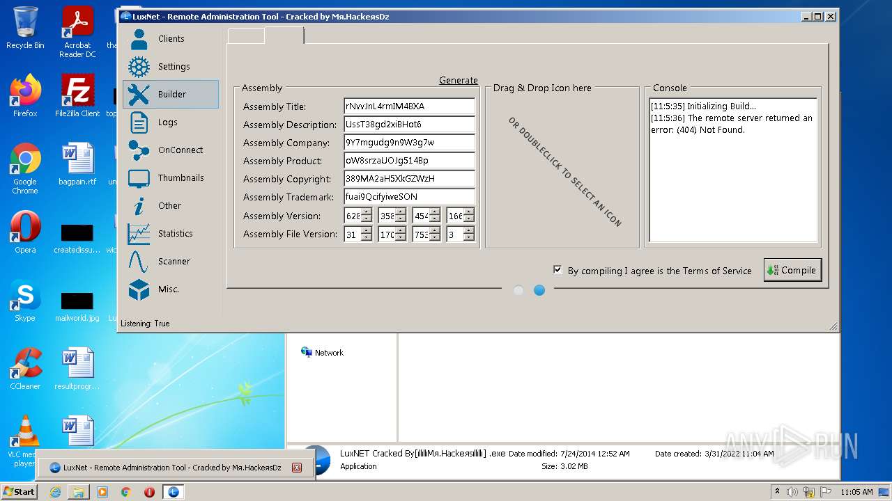Decrease the fourth Assembly Version value 166
The width and height of the screenshot is (892, 501).
tap(468, 219)
